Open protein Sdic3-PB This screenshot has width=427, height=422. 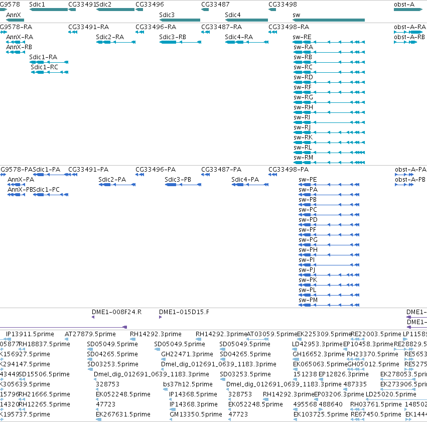click(178, 180)
